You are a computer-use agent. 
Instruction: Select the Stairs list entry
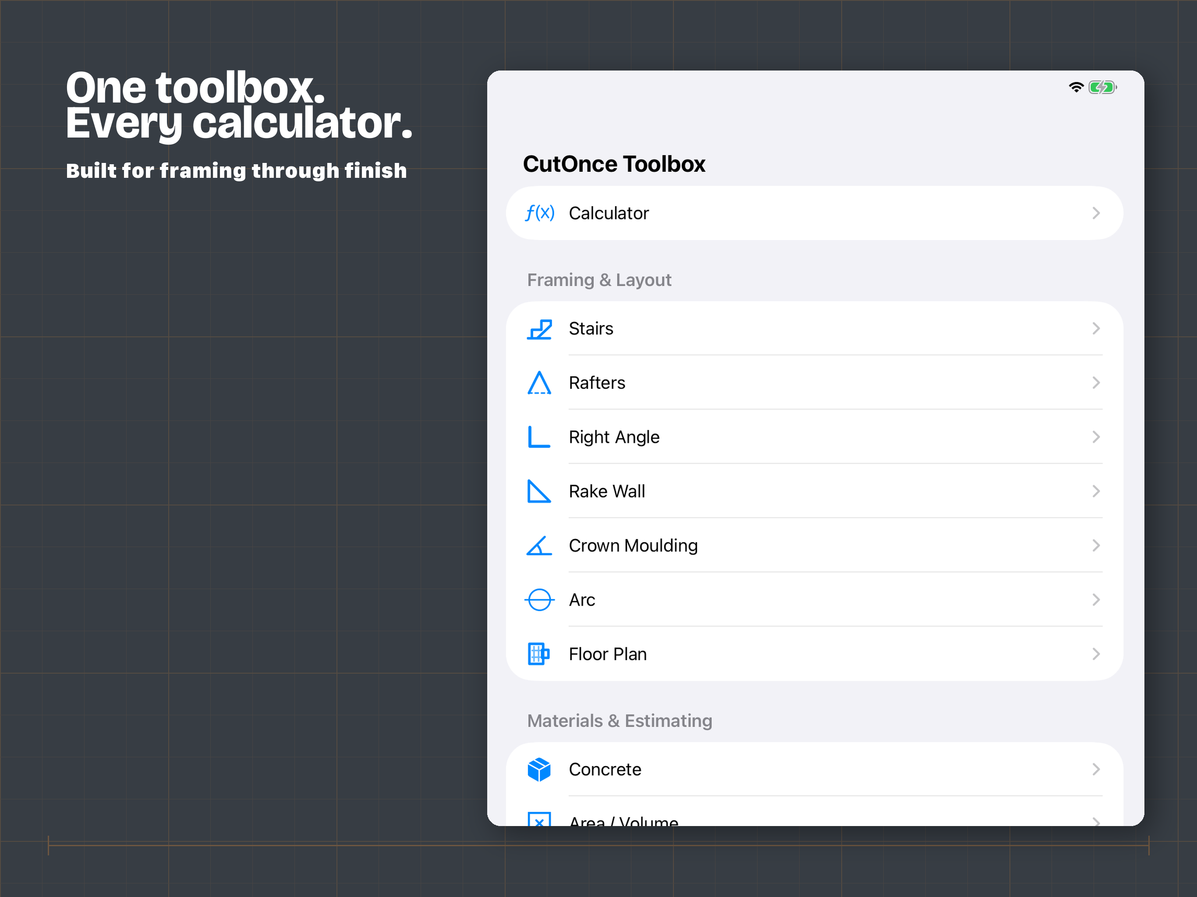(x=815, y=328)
